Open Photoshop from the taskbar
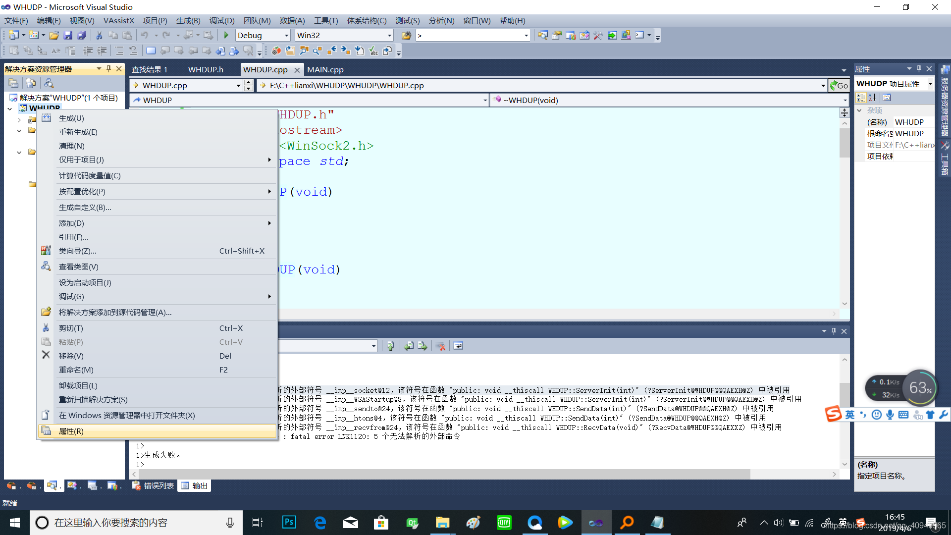 click(289, 523)
